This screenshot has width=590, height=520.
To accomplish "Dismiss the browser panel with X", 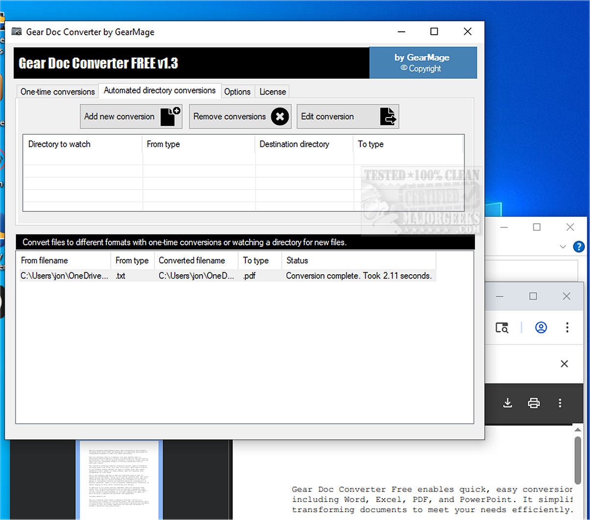I will coord(564,364).
